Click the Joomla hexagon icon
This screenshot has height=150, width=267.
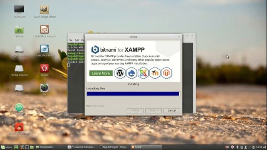143,73
